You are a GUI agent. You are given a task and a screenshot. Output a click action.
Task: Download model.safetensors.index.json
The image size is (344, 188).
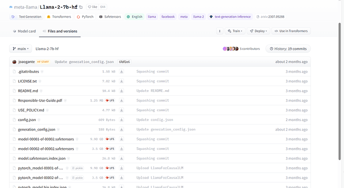point(122,158)
